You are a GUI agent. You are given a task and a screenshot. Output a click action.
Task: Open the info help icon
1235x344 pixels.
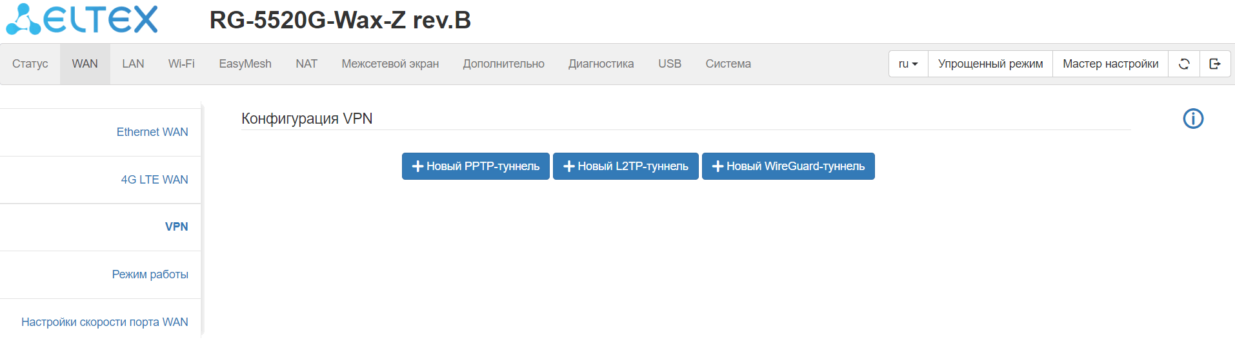(1193, 119)
